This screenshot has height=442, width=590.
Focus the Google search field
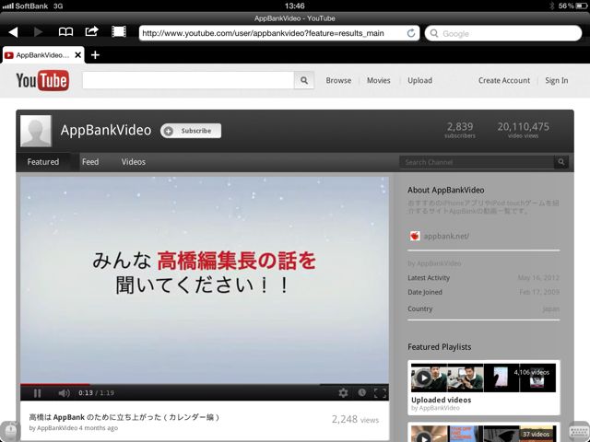503,33
